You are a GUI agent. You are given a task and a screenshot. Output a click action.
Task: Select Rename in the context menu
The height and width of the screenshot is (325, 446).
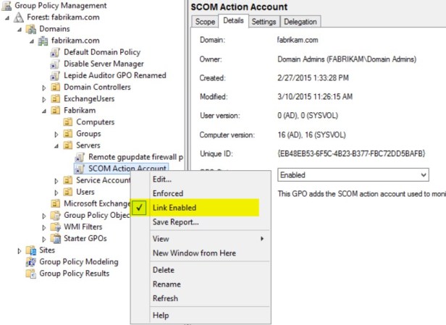(x=167, y=284)
